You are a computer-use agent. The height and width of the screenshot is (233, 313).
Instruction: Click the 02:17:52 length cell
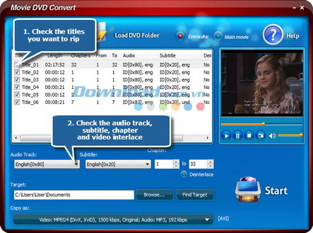(54, 65)
